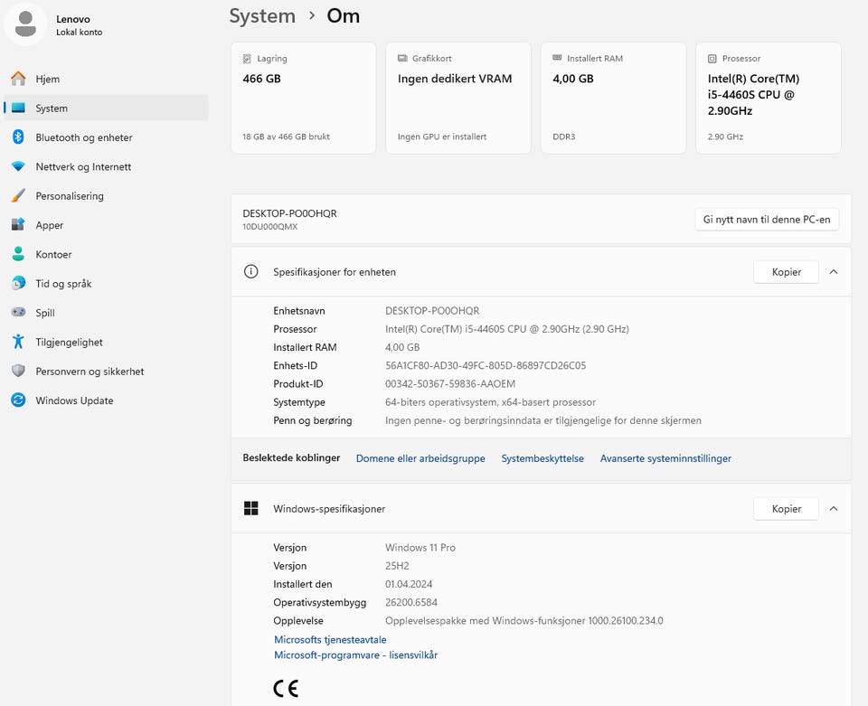
Task: Click the Windows Update refresh icon
Action: pyautogui.click(x=18, y=400)
